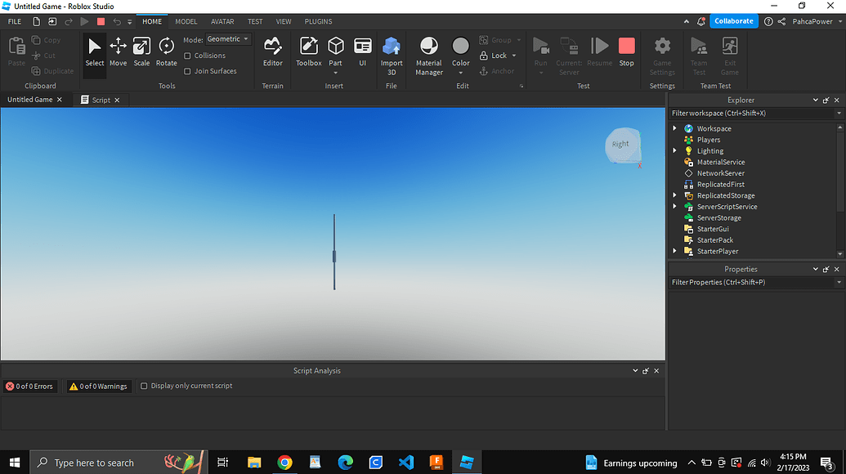This screenshot has height=474, width=846.
Task: Open the Mode Geometric dropdown
Action: click(227, 38)
